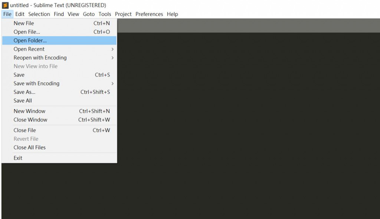Expand the Open Recent submenu

(x=59, y=49)
